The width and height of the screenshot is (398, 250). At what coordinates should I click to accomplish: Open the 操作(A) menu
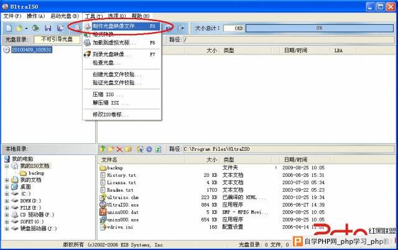coord(36,16)
